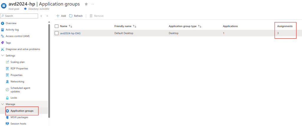The height and width of the screenshot is (126, 302).
Task: Collapse the Manage section
Action: click(x=2, y=104)
